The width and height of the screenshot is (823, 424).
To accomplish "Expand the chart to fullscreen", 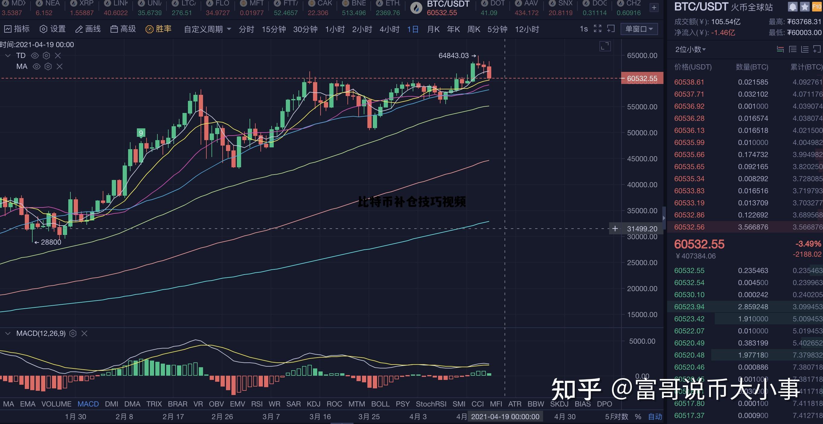I will [x=597, y=29].
